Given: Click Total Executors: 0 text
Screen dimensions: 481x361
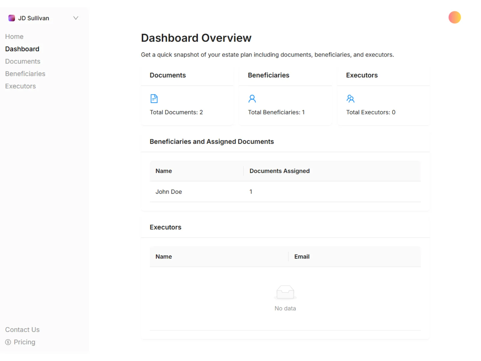Looking at the screenshot, I should 371,112.
